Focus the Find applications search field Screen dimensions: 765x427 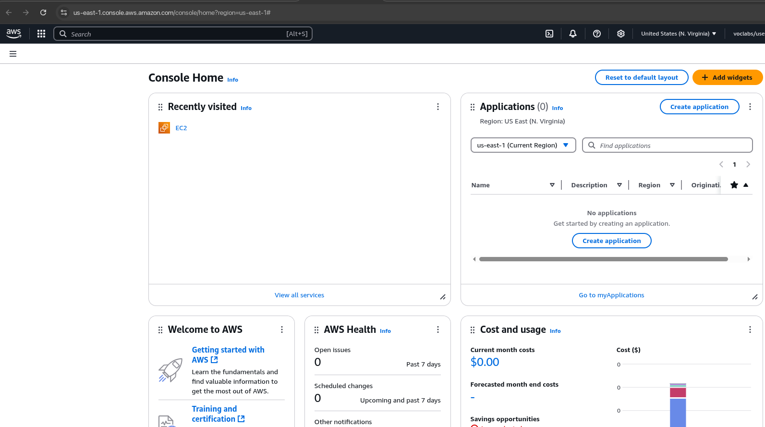coord(672,146)
